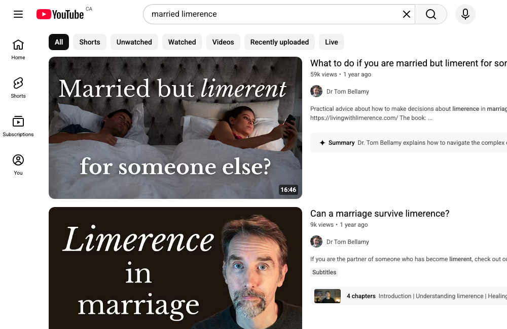Filter results by Watched
The width and height of the screenshot is (507, 329).
pos(182,42)
